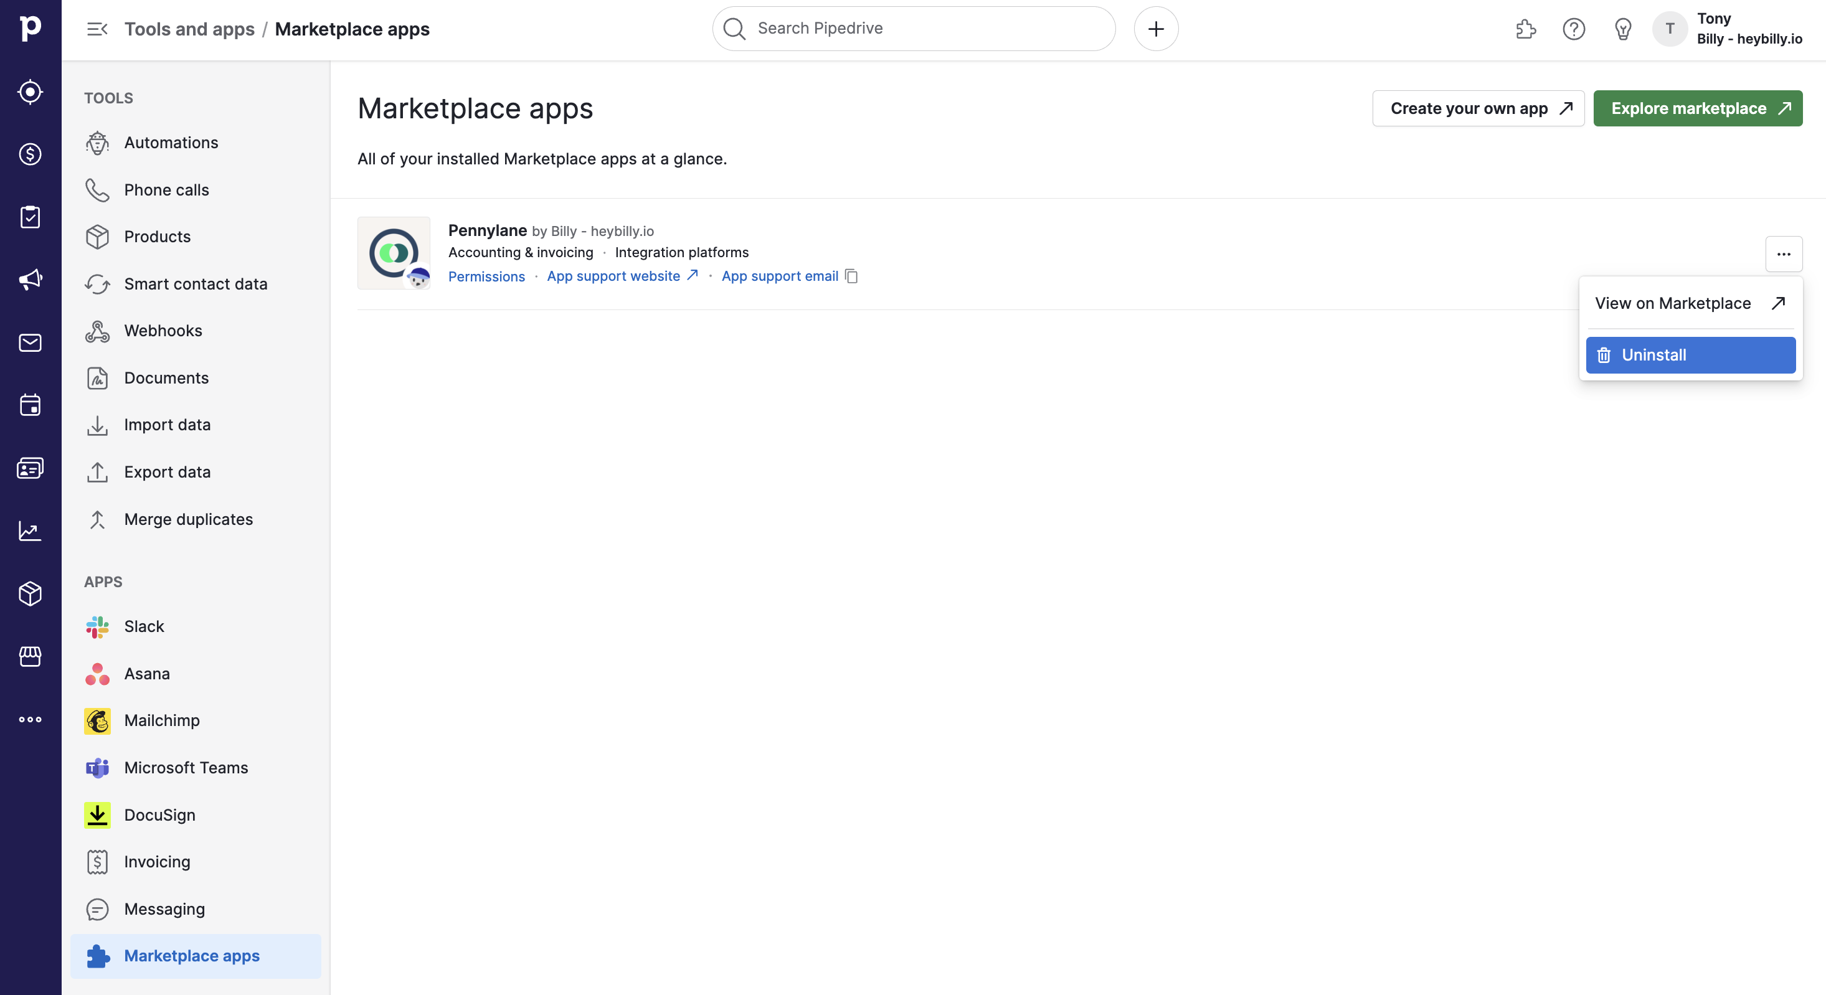The height and width of the screenshot is (995, 1826).
Task: Click the quick add plus button
Action: [1156, 29]
